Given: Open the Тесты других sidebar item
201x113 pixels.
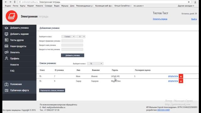Looking at the screenshot, I should click(x=19, y=40).
